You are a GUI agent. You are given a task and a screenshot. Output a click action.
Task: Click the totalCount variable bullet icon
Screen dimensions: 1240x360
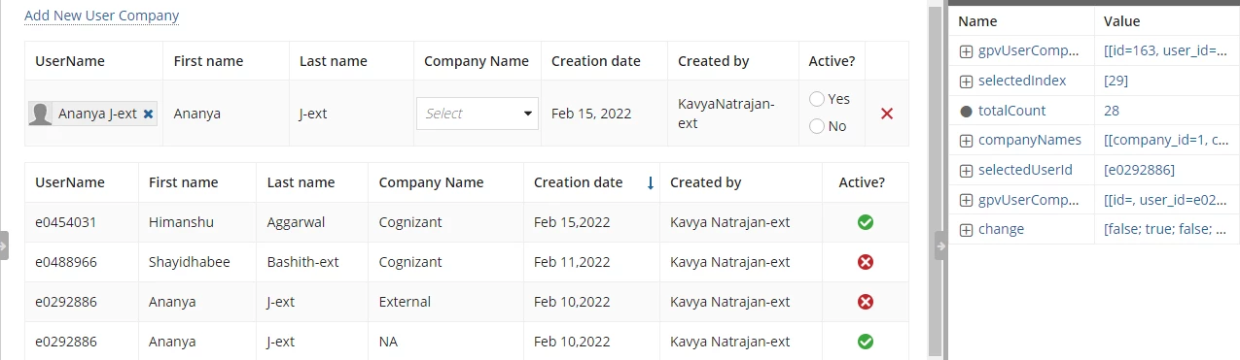click(966, 111)
